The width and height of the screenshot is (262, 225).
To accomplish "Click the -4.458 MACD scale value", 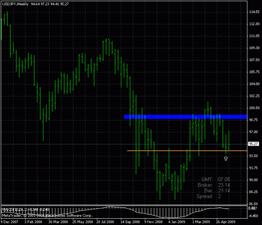I will click(x=253, y=216).
